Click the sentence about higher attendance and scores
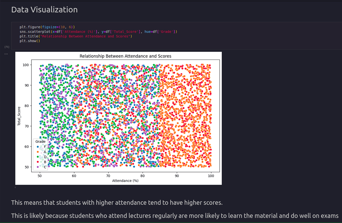 coord(117,203)
